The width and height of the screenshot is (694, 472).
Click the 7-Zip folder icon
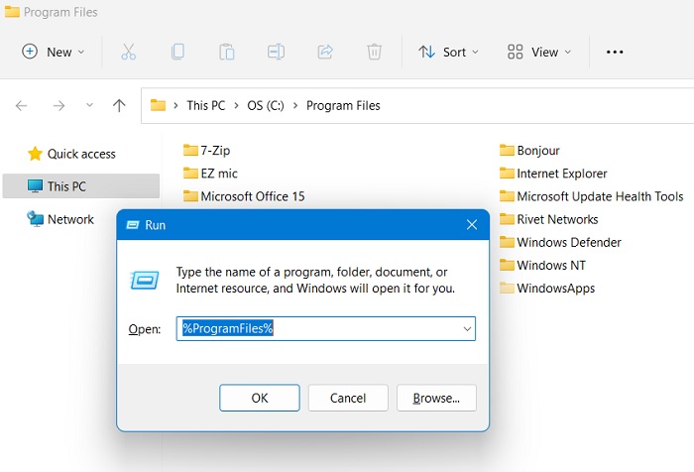190,150
